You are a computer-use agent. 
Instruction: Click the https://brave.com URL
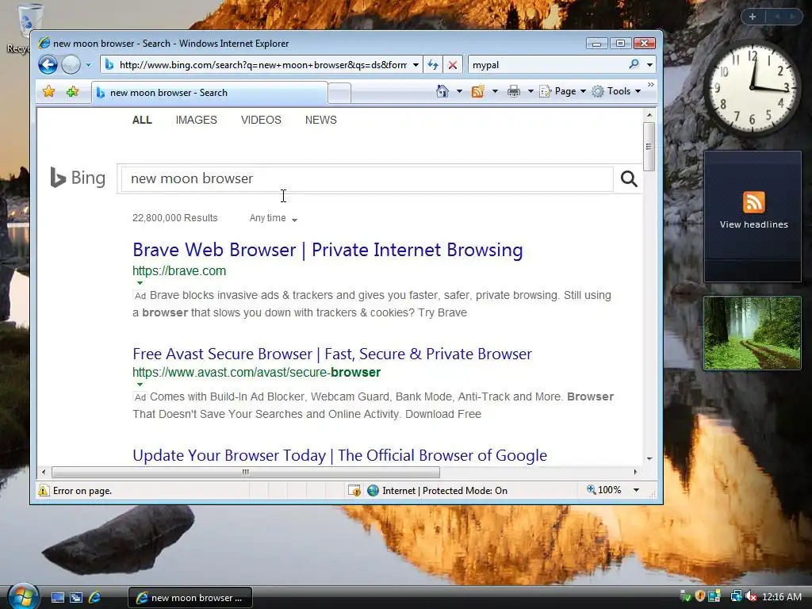coord(179,271)
